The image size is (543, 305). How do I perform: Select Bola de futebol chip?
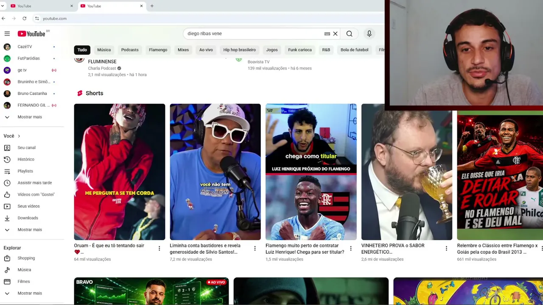(354, 50)
